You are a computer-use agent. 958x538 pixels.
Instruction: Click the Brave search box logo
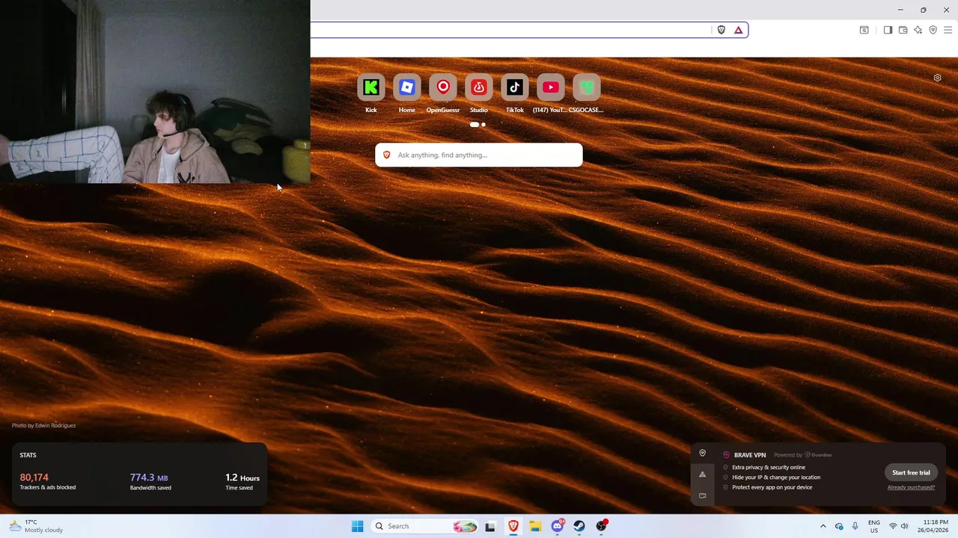387,155
